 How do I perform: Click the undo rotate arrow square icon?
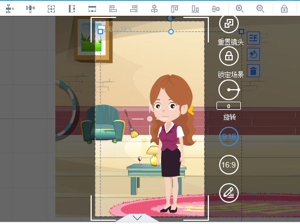tap(253, 54)
